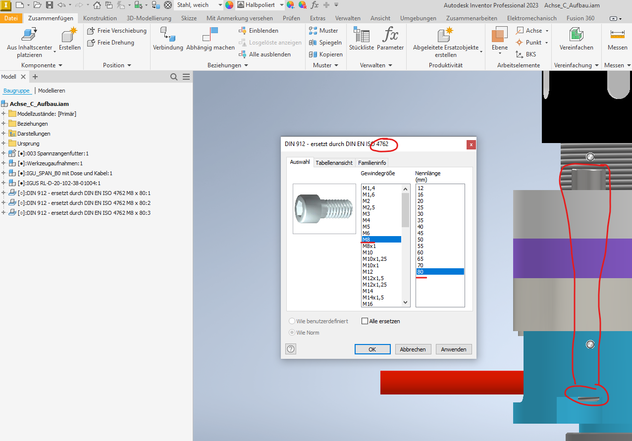Click the appearance color wheel icon
632x441 pixels.
(x=229, y=5)
